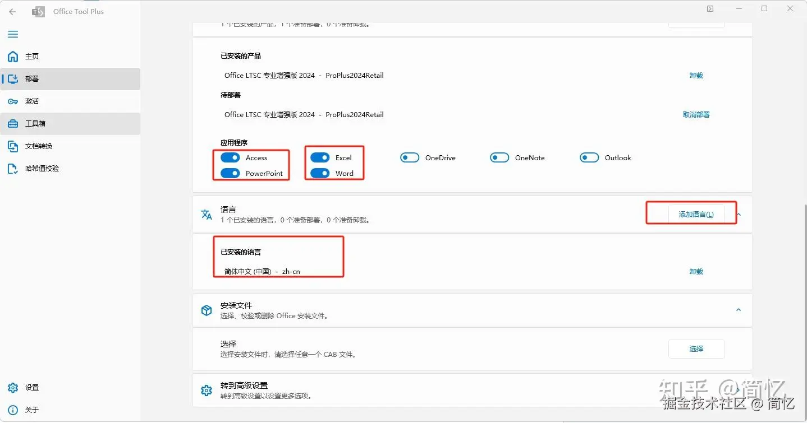Viewport: 807px width, 423px height.
Task: Open 设置 in sidebar
Action: (70, 388)
